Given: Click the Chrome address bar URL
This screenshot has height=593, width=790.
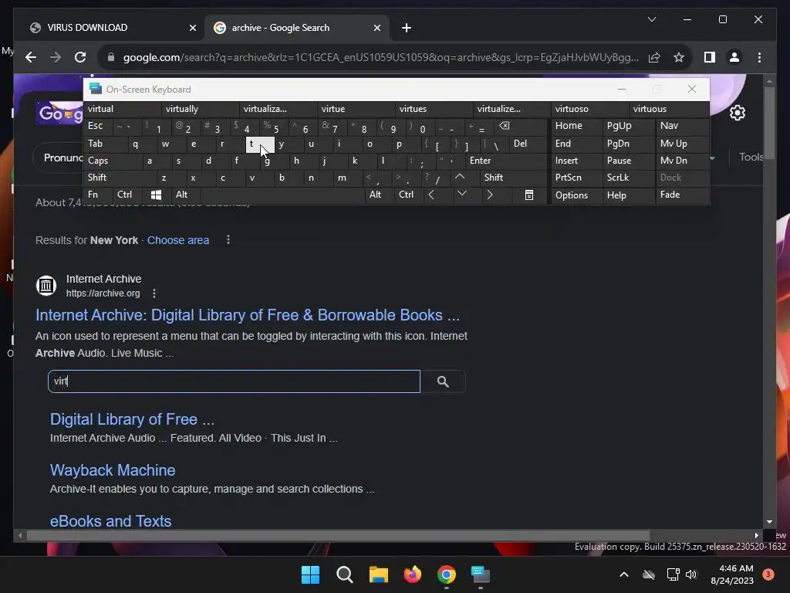Looking at the screenshot, I should tap(380, 57).
